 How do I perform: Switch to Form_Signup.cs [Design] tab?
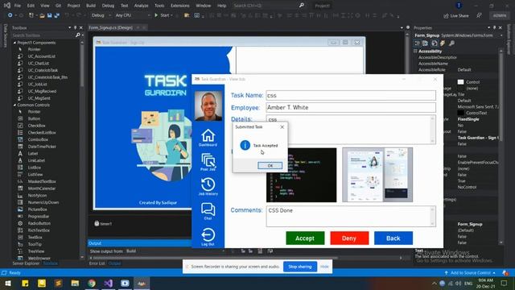click(x=111, y=27)
